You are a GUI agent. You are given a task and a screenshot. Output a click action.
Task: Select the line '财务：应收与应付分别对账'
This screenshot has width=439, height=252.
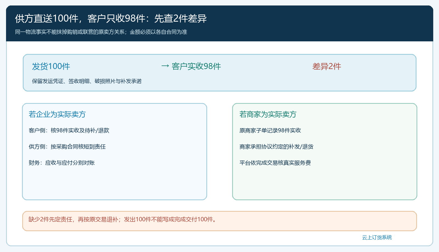(x=62, y=163)
